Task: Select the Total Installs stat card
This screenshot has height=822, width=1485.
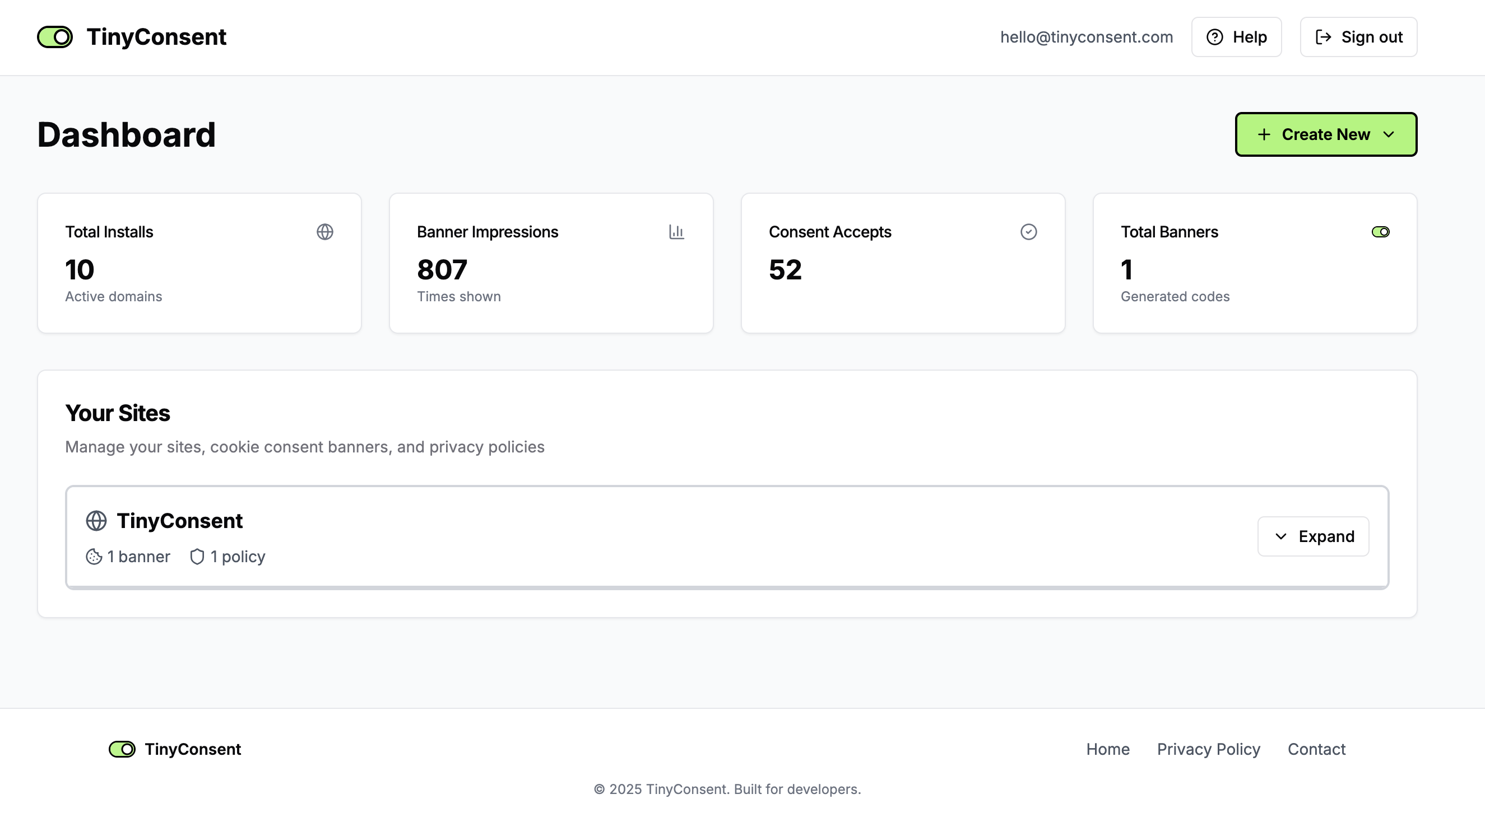Action: tap(199, 263)
